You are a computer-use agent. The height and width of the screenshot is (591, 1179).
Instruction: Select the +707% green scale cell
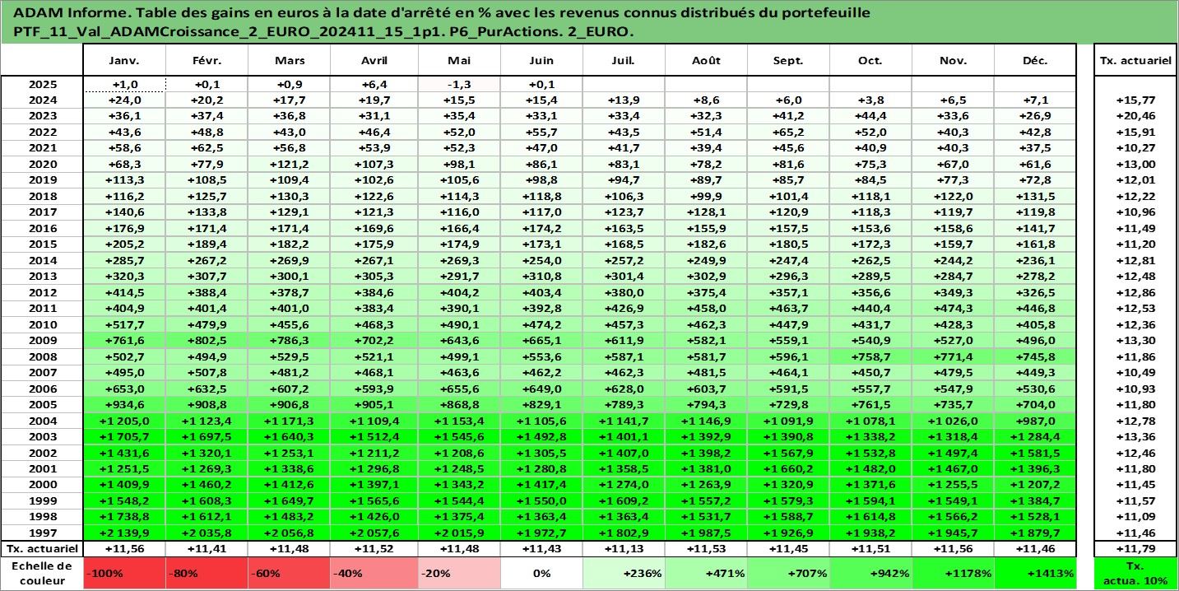click(788, 573)
